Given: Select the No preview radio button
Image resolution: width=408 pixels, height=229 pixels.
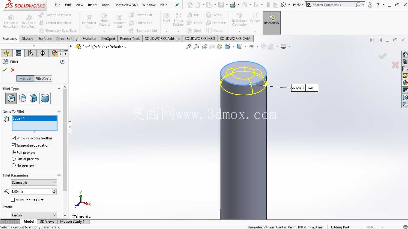Looking at the screenshot, I should 13,165.
